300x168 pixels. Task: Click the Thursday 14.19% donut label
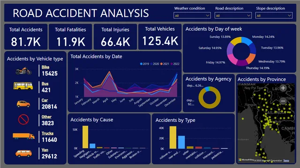pyautogui.click(x=258, y=68)
